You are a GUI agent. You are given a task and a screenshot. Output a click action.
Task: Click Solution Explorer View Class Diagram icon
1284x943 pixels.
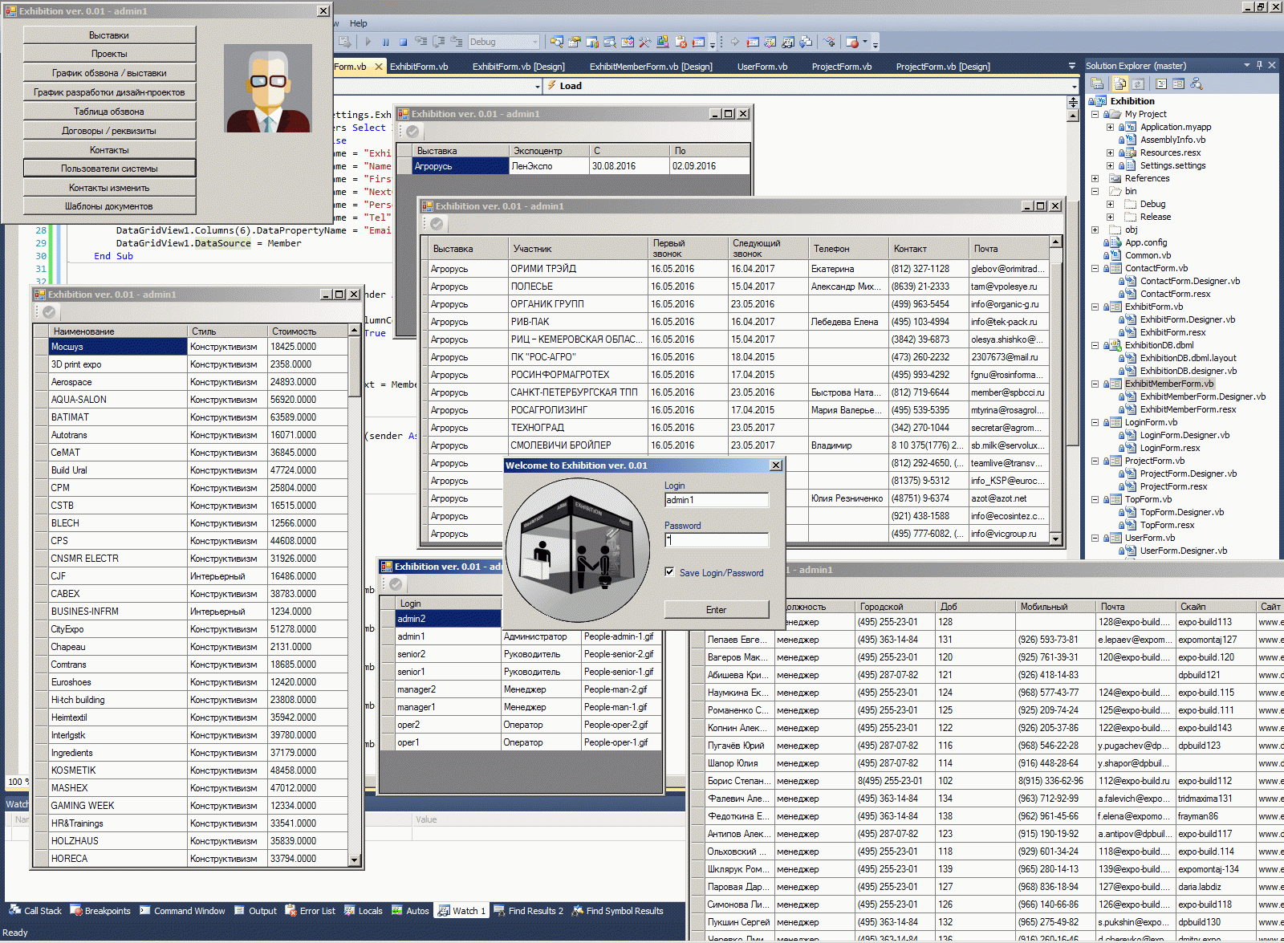[x=1196, y=83]
